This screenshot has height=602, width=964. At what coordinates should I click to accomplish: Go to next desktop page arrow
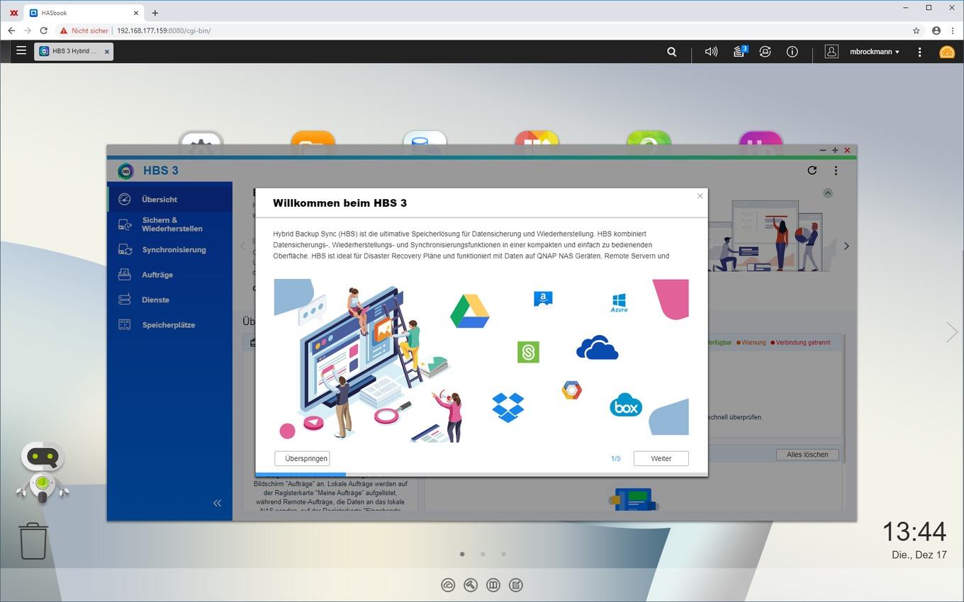(x=952, y=331)
